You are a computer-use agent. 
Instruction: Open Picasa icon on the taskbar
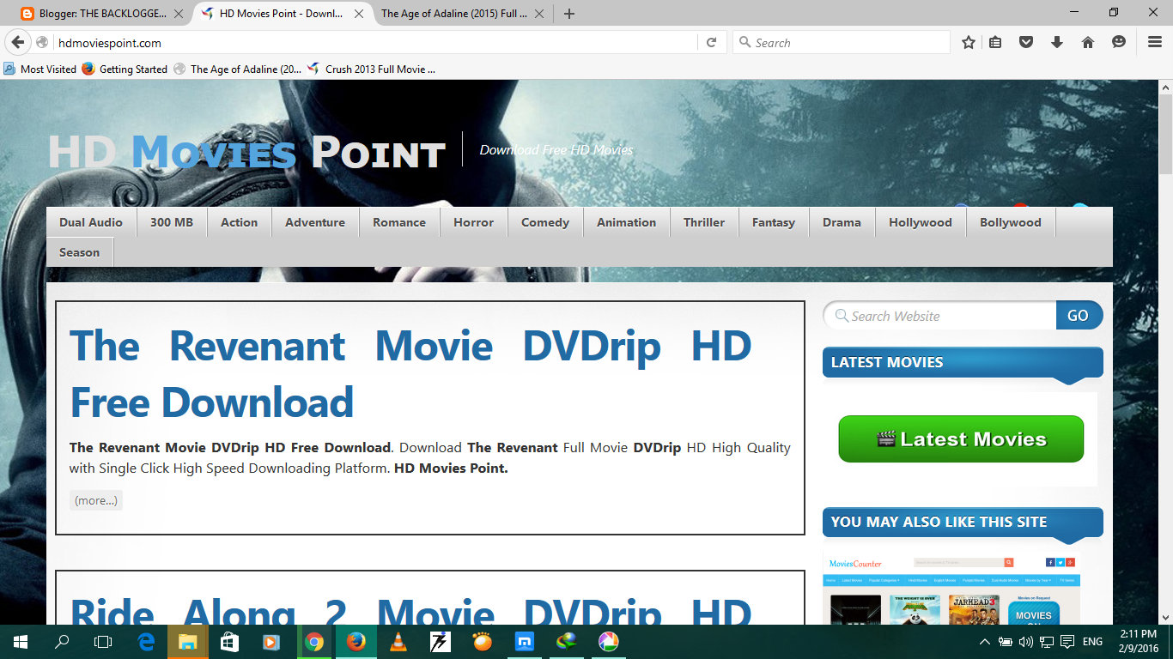608,642
